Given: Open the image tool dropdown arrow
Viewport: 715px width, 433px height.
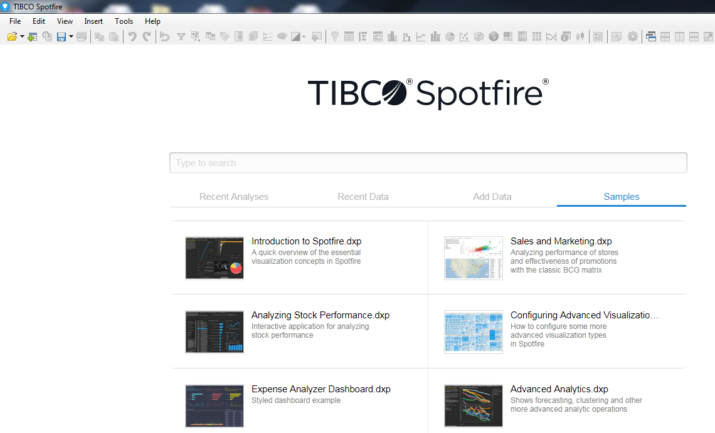Looking at the screenshot, I should (x=304, y=37).
